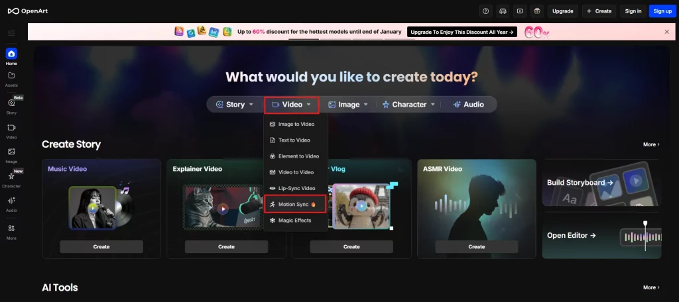The image size is (679, 302).
Task: Play the Music Video preview
Action: (x=92, y=207)
